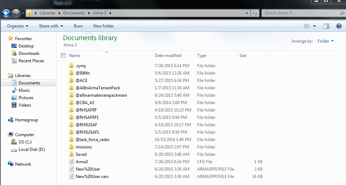
Task: Click the @ACE folder icon
Action: (71, 81)
